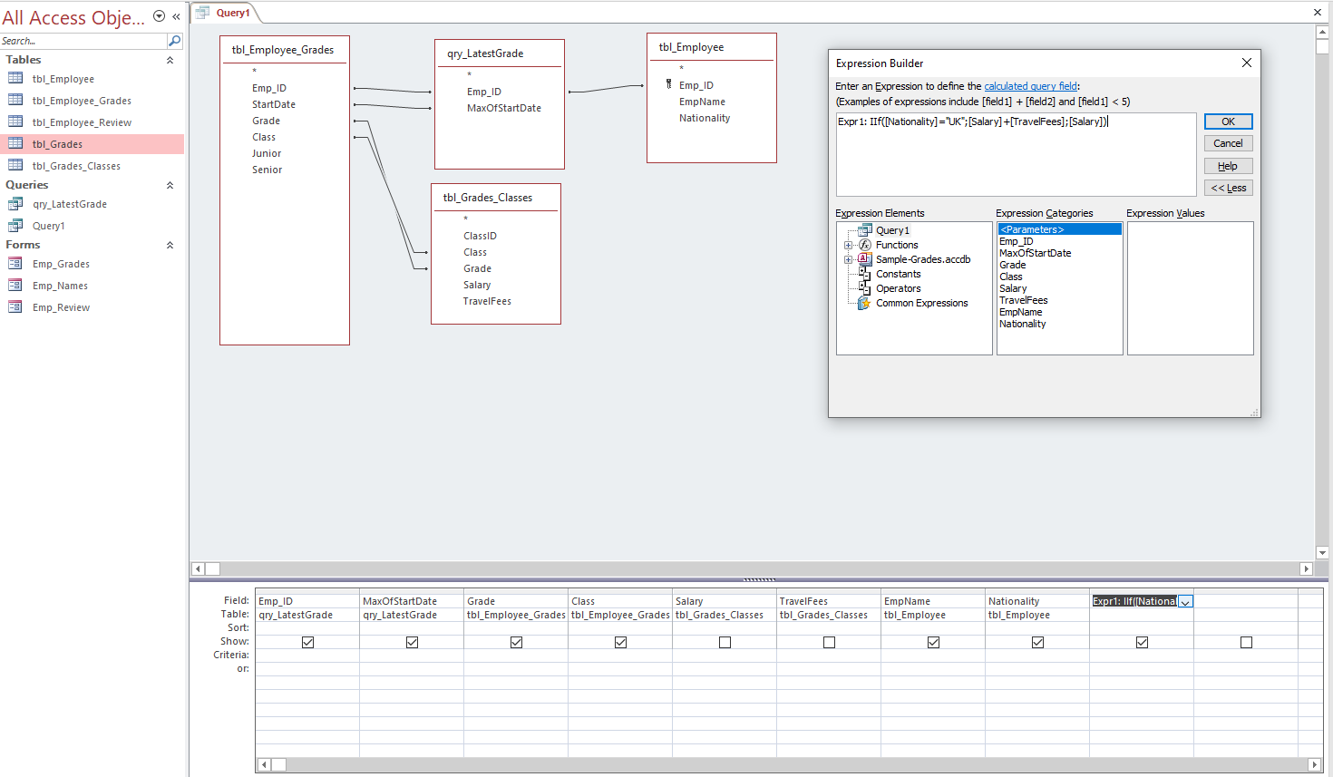The width and height of the screenshot is (1333, 777).
Task: Click the Emp_Review form icon
Action: pyautogui.click(x=15, y=307)
